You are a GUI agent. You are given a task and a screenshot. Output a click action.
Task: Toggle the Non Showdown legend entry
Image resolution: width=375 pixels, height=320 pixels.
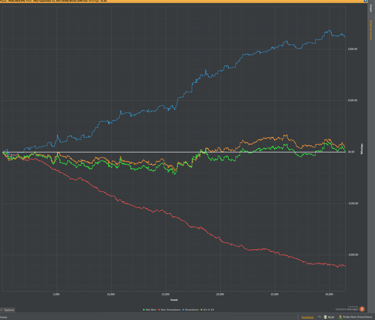[x=169, y=310]
